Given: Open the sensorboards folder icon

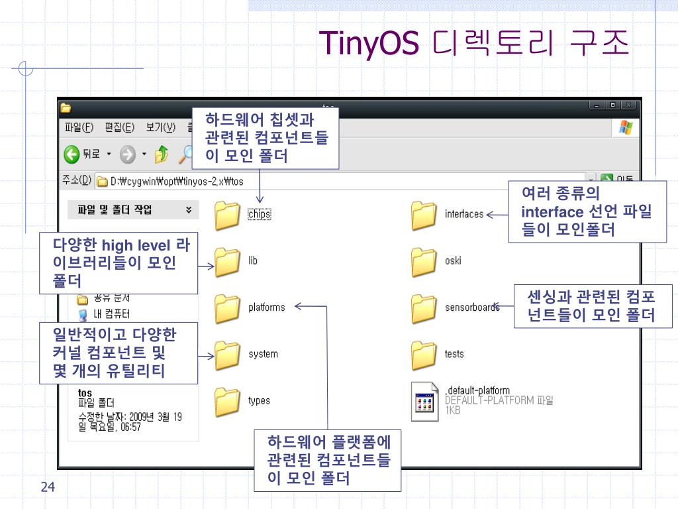Looking at the screenshot, I should 424,309.
